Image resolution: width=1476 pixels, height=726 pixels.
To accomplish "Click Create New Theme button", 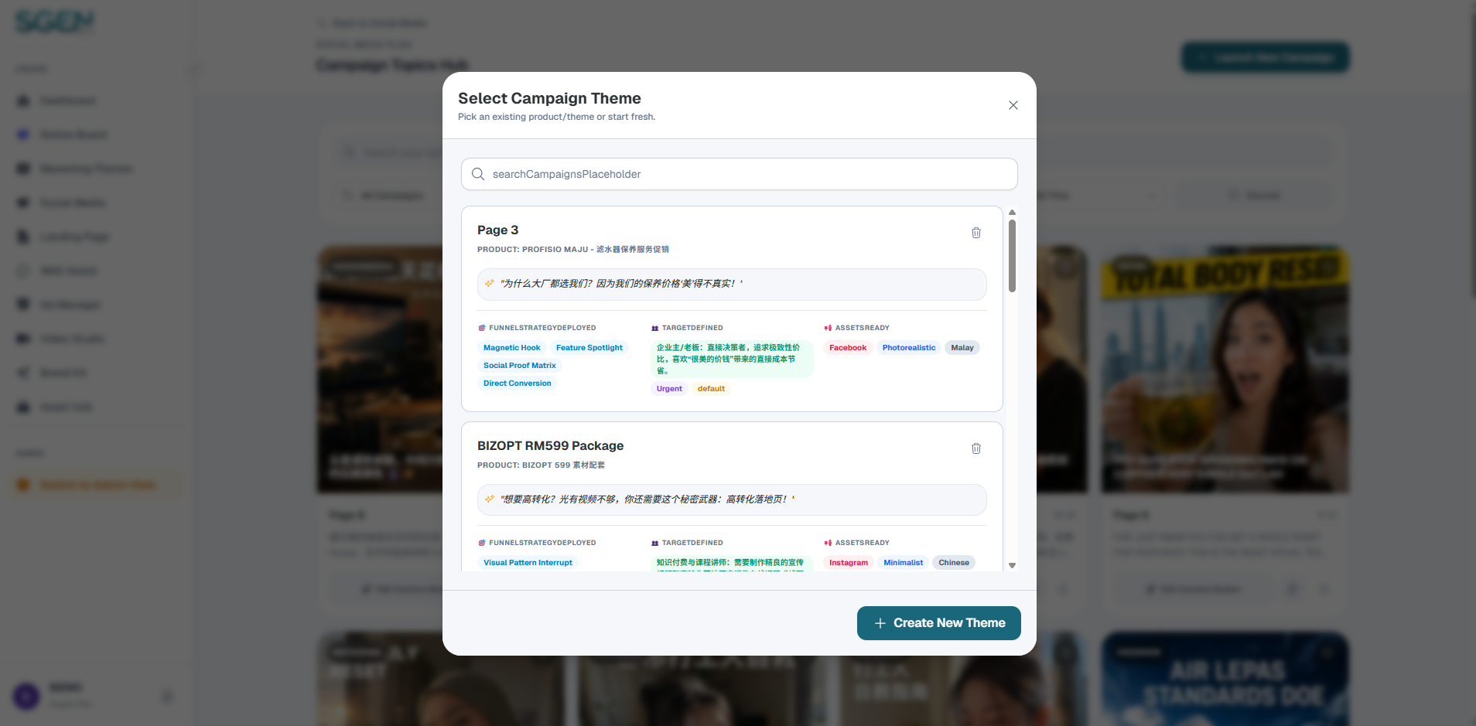I will pos(939,623).
